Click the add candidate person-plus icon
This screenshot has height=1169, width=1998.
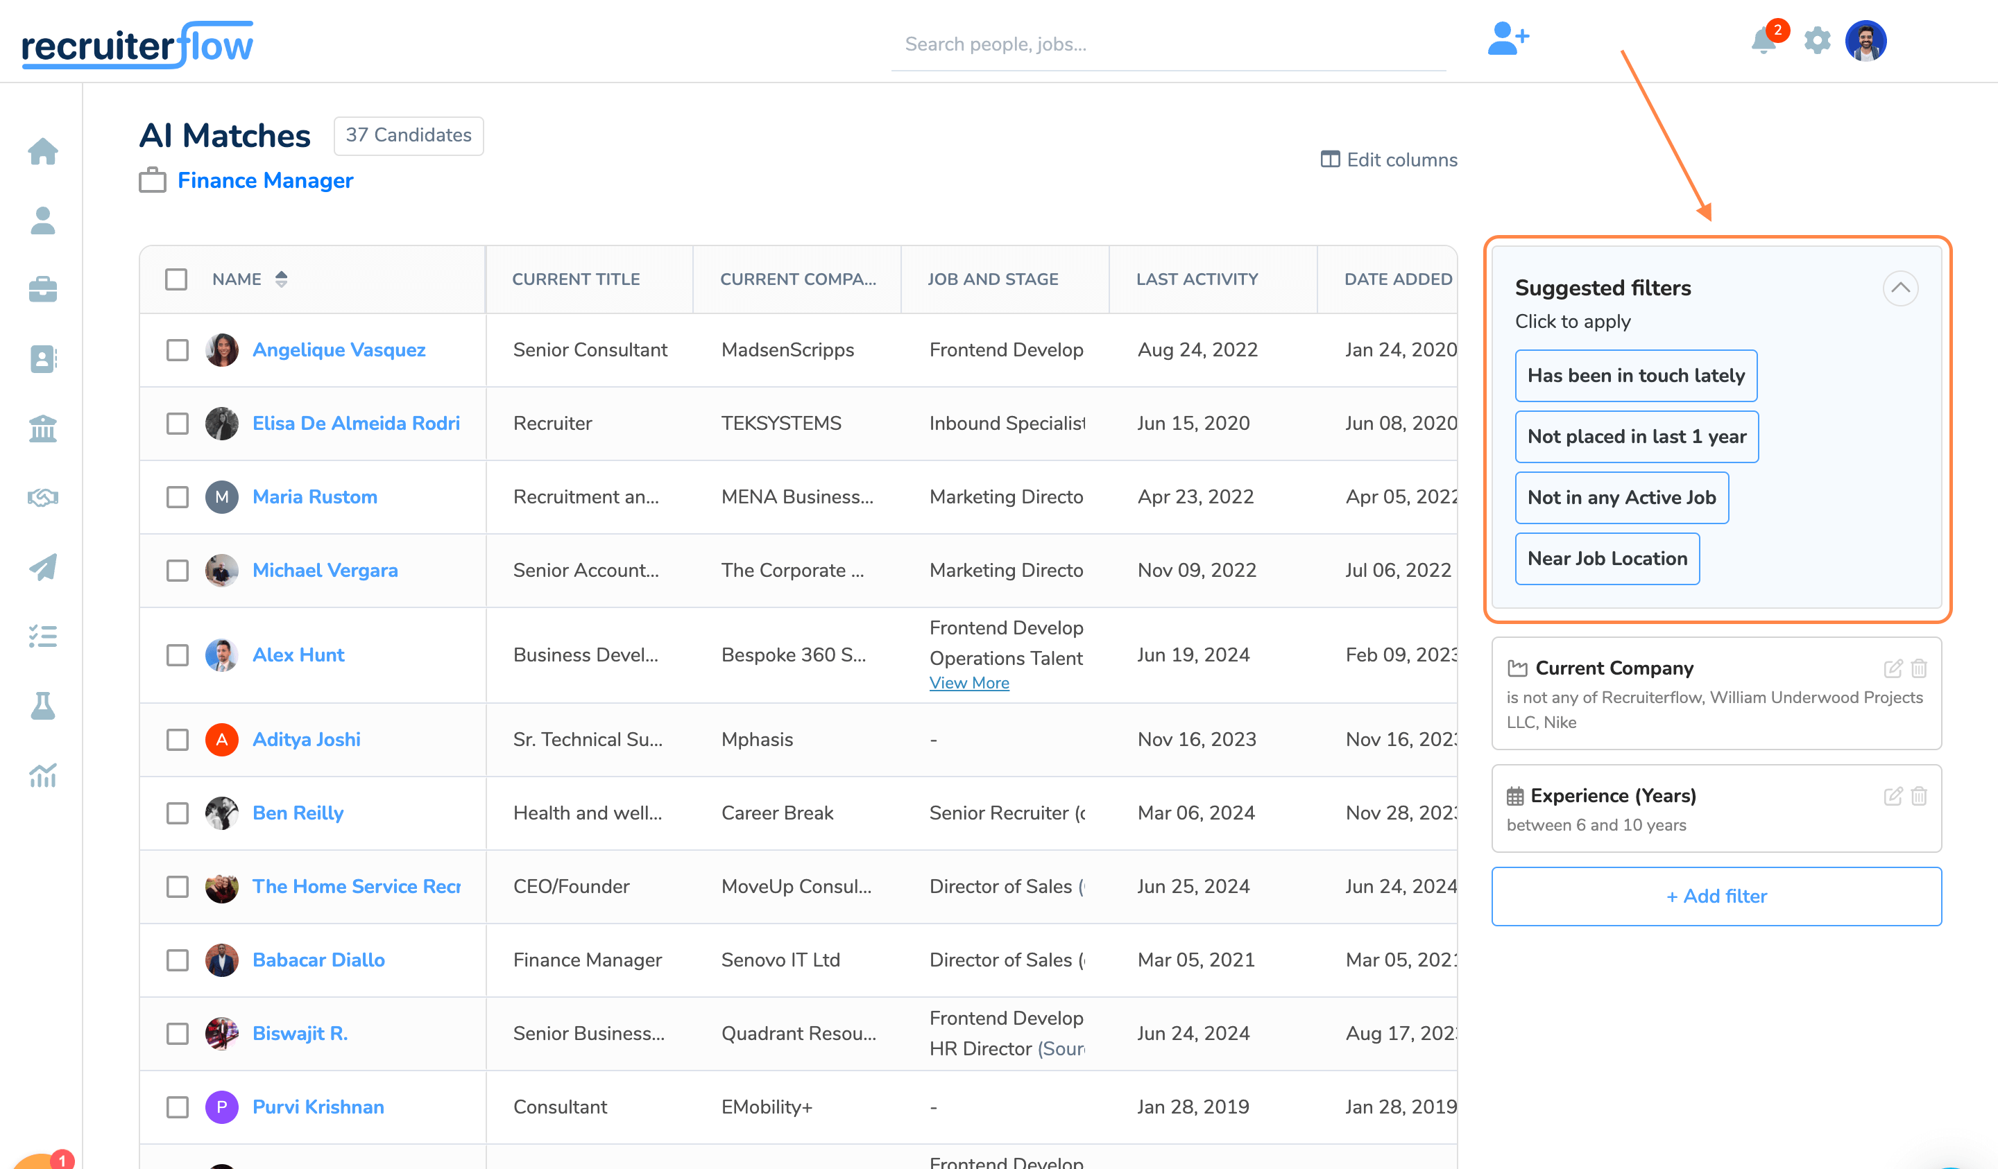tap(1508, 40)
